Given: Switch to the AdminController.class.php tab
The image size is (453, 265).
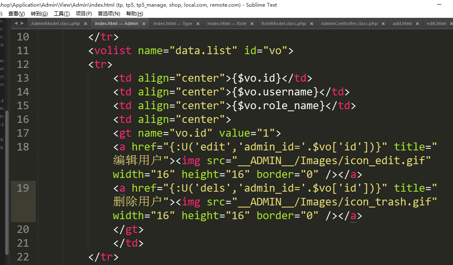Looking at the screenshot, I should click(x=349, y=24).
